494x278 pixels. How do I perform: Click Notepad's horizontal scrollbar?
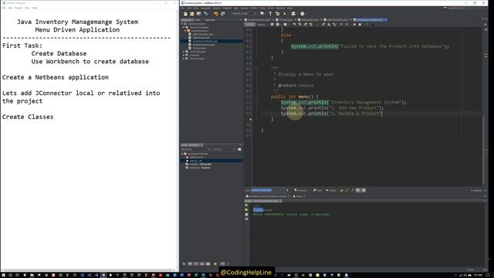87,270
